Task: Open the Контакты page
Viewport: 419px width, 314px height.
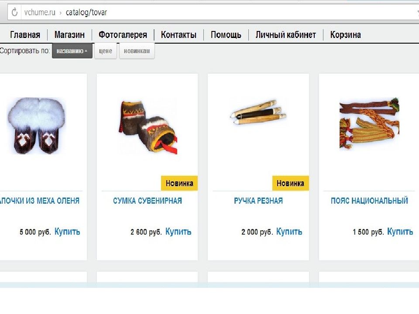Action: pyautogui.click(x=179, y=35)
